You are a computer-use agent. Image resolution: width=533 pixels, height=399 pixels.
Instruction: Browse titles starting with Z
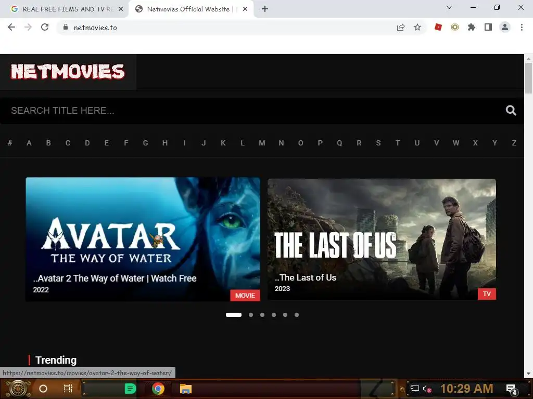[514, 143]
